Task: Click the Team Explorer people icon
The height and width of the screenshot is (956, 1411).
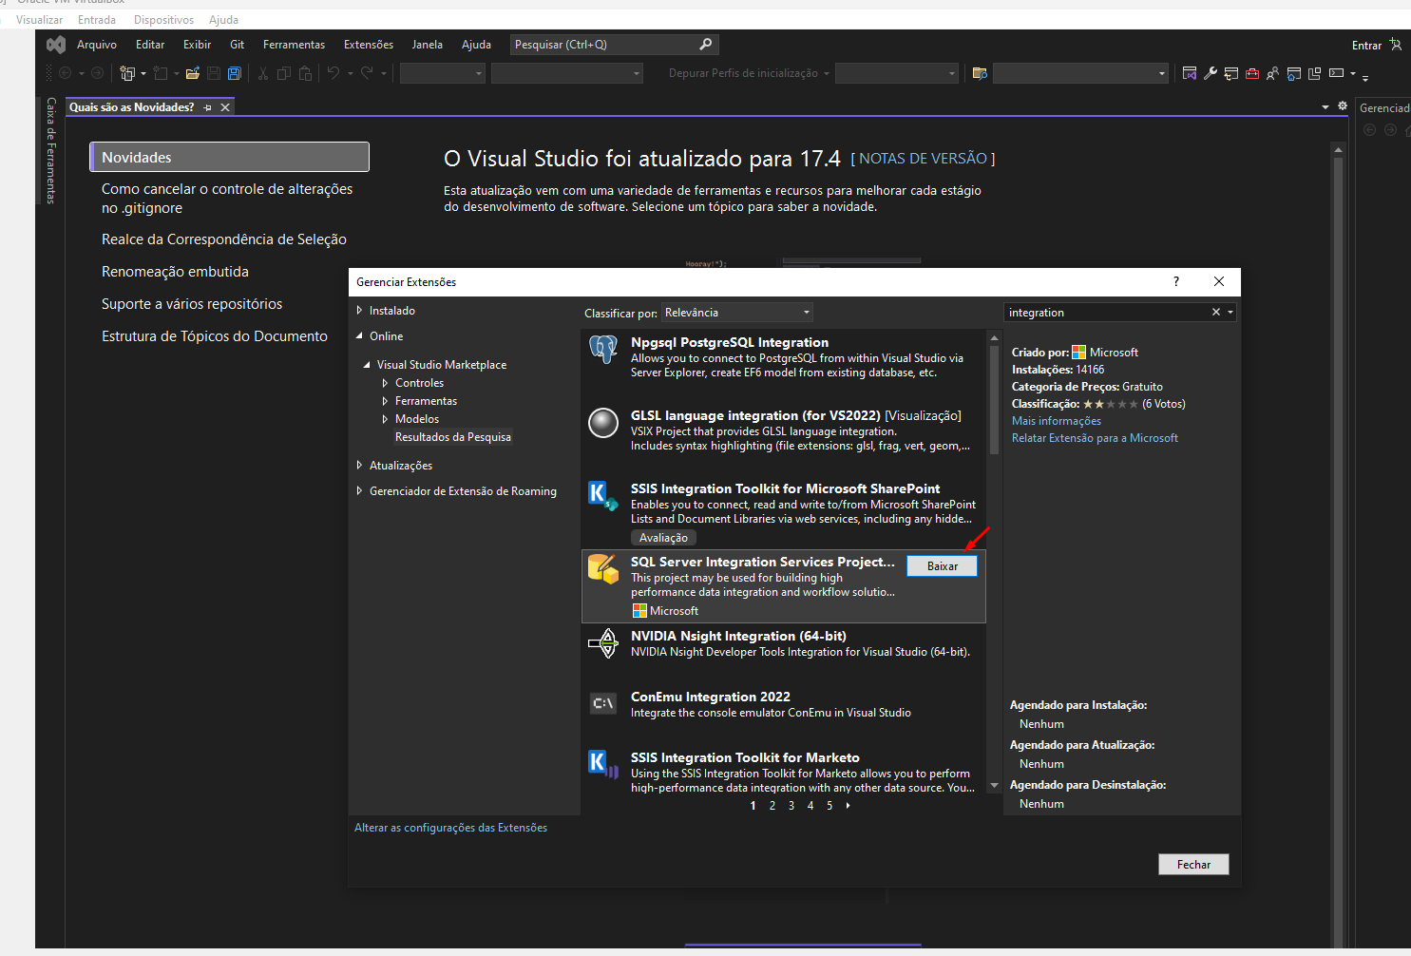Action: [x=1273, y=73]
